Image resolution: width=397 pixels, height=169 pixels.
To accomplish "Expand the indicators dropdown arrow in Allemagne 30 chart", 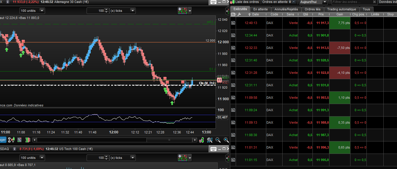I will click(x=190, y=11).
